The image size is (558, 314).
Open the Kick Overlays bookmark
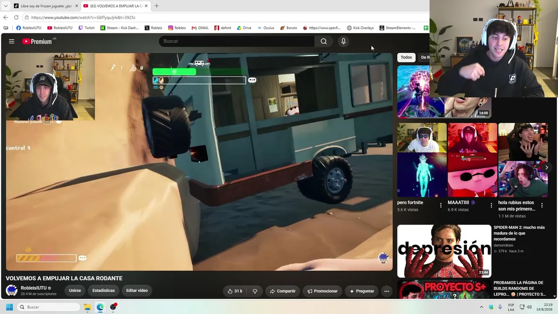click(x=360, y=28)
